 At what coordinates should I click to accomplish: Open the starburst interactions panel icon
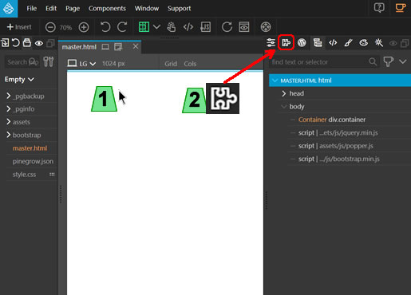379,43
